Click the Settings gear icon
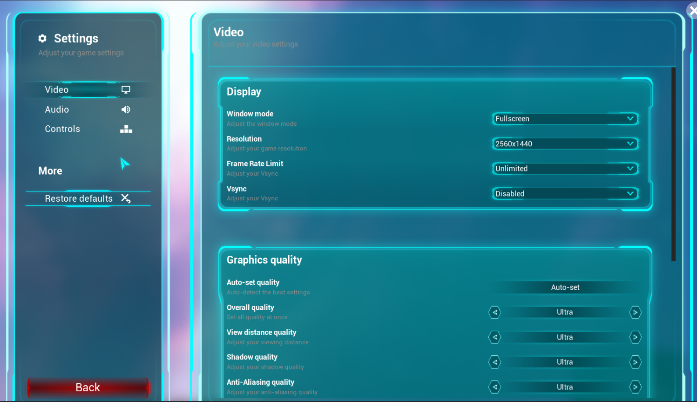This screenshot has width=697, height=402. (42, 38)
